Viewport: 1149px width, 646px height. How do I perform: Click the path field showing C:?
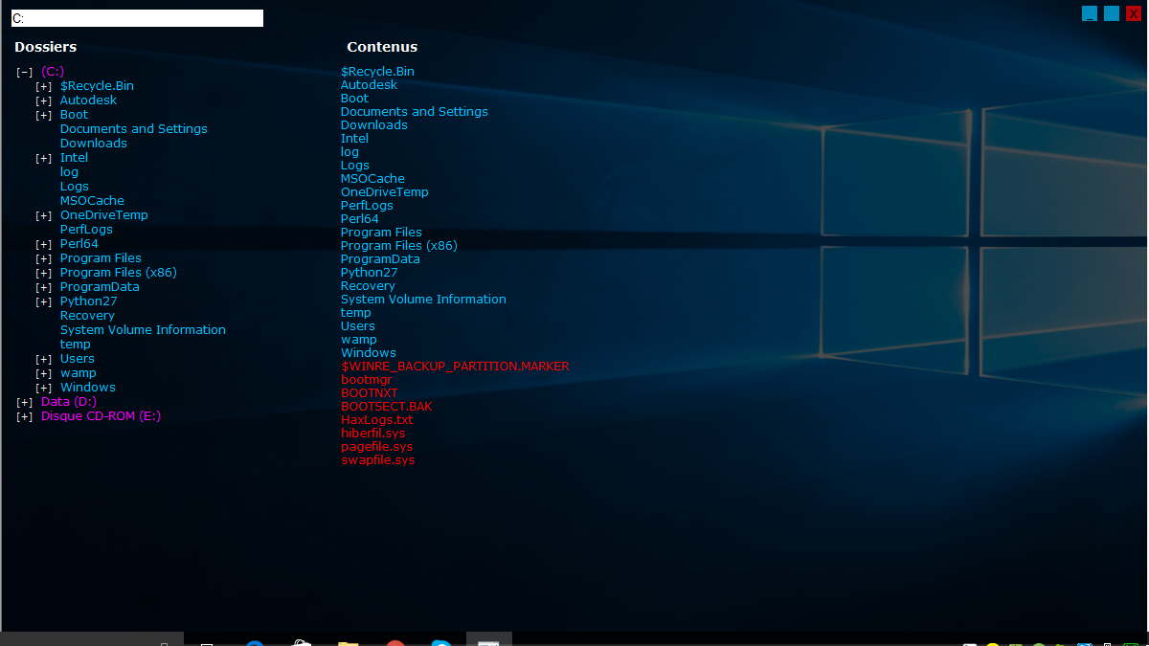click(x=136, y=18)
